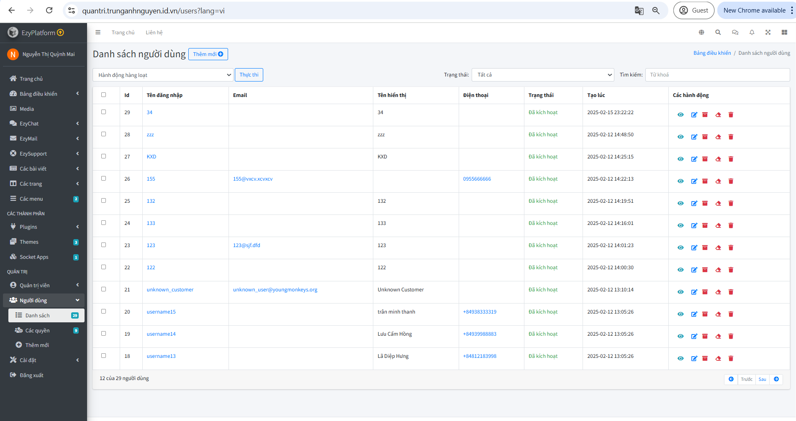Tick the checkbox for user id 25
The image size is (796, 421).
click(103, 201)
